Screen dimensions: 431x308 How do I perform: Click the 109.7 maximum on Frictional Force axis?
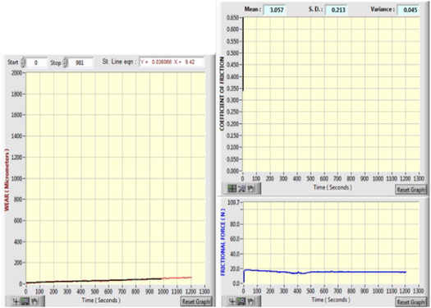233,202
